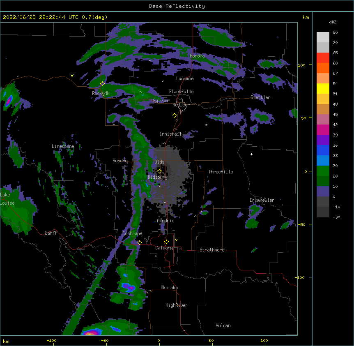Pick the bright green 20-30 dBZ legend swatch
354x346 pixels.
[x=323, y=171]
